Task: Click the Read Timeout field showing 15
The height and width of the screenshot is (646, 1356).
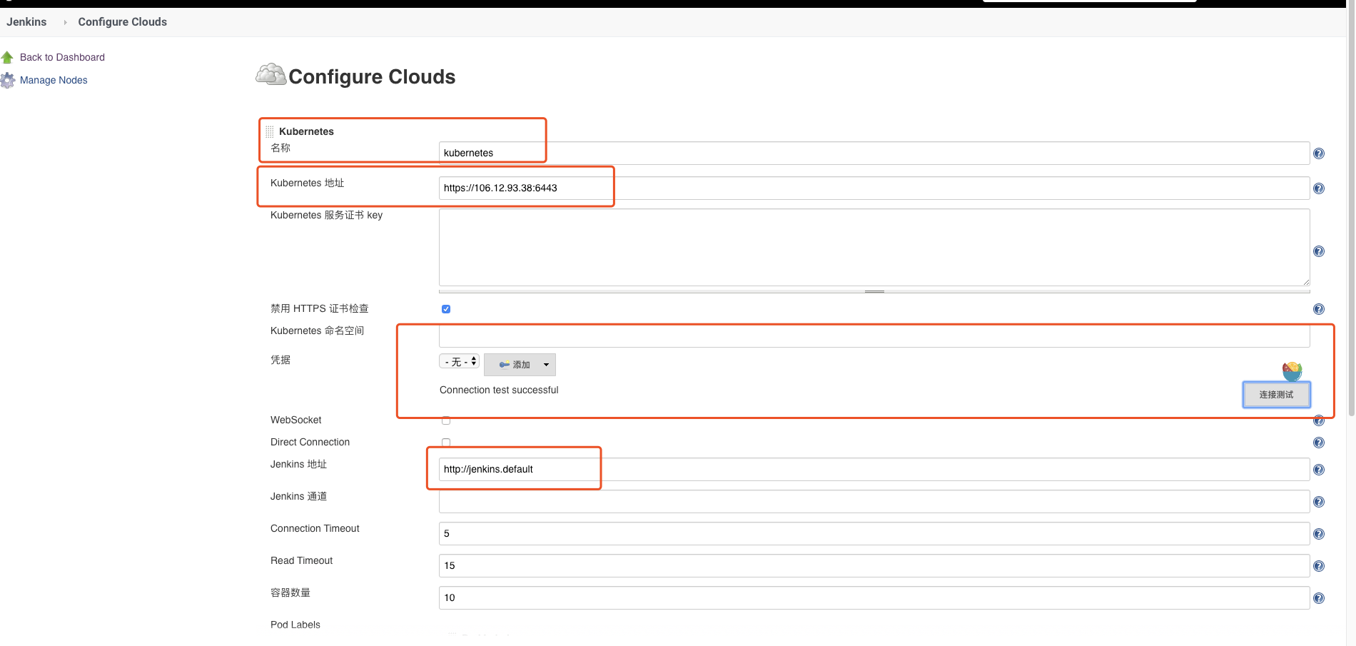Action: tap(874, 565)
